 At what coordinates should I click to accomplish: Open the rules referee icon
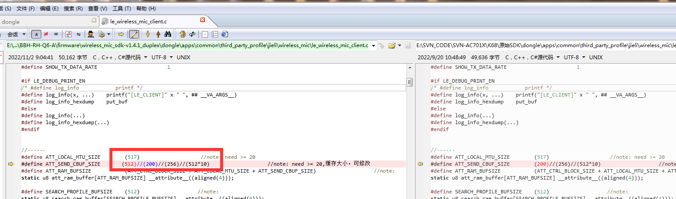[x=91, y=34]
